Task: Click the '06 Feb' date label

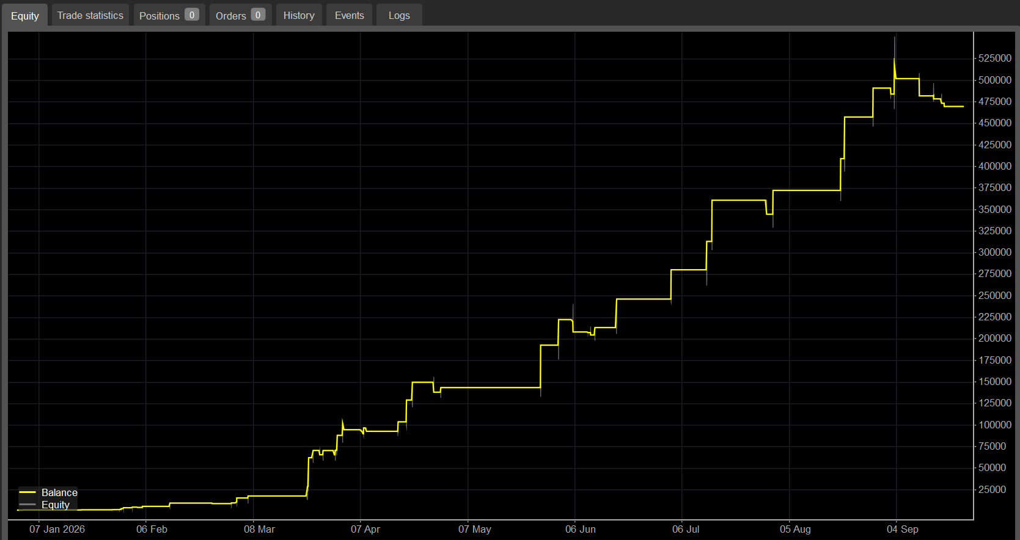Action: [x=152, y=529]
